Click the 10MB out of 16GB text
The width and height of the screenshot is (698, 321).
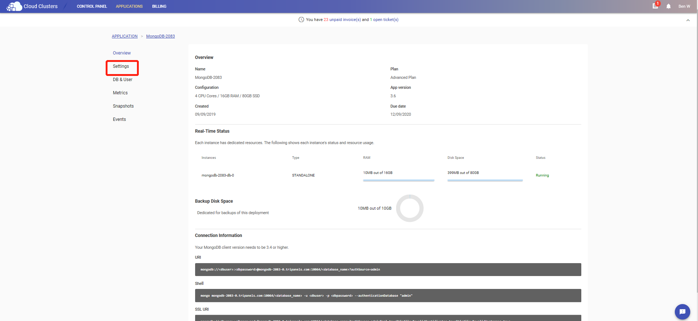pyautogui.click(x=378, y=172)
